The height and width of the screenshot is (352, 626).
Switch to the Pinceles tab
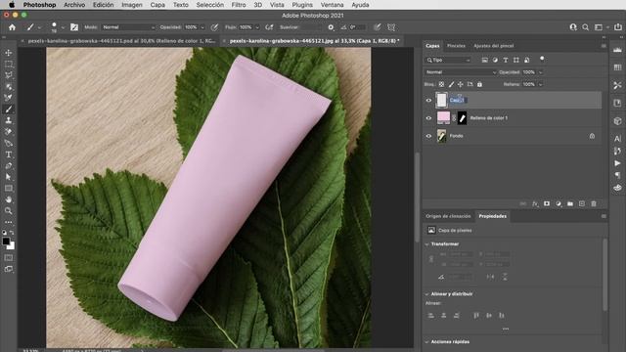click(x=456, y=46)
